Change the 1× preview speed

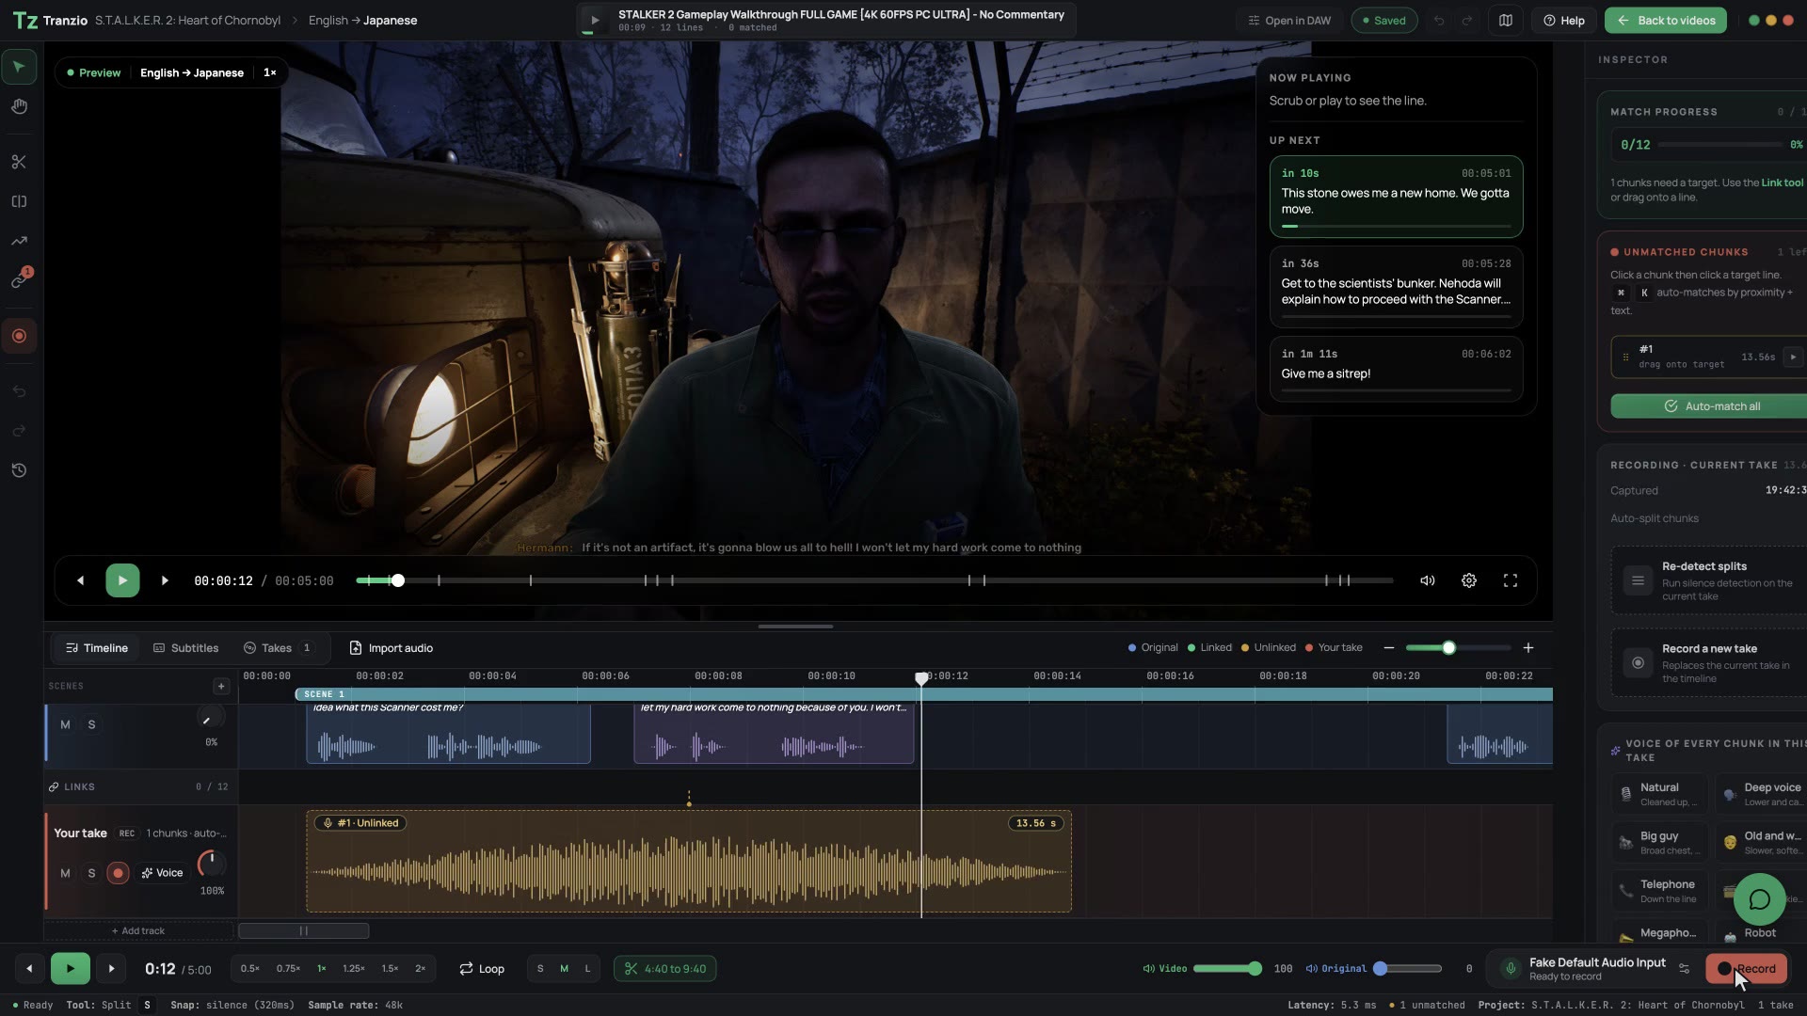[x=270, y=72]
